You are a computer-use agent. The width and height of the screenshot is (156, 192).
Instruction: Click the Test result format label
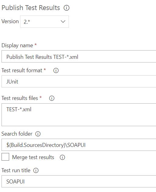pos(22,70)
